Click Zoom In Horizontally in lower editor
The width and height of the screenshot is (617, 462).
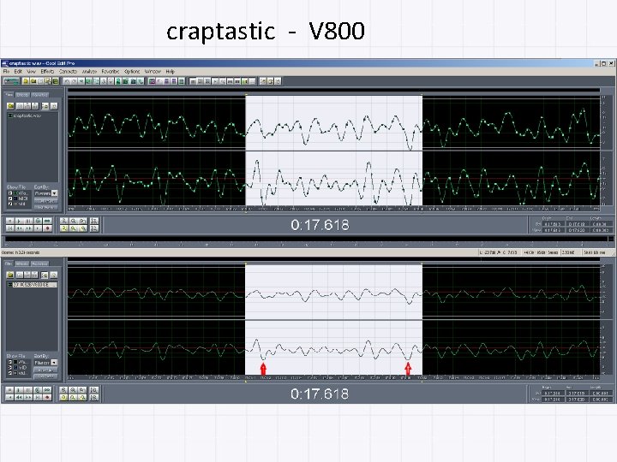(63, 390)
